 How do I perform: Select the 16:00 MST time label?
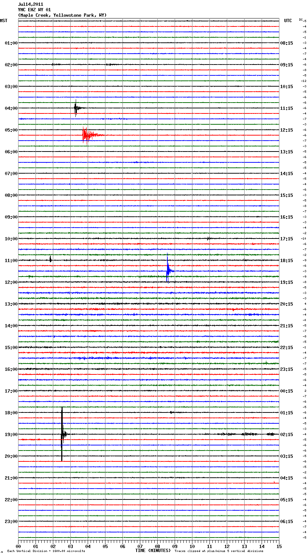click(11, 369)
